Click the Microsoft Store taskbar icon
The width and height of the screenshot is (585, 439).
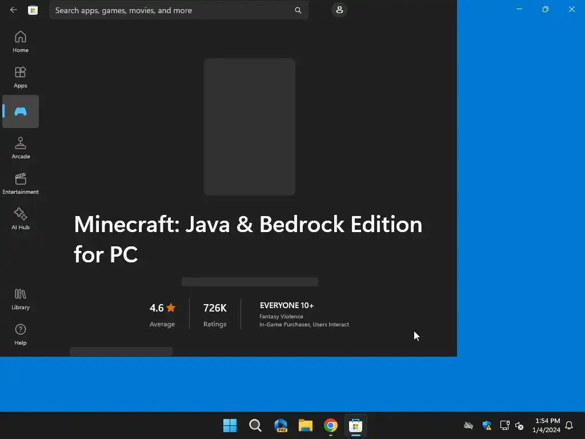point(355,425)
